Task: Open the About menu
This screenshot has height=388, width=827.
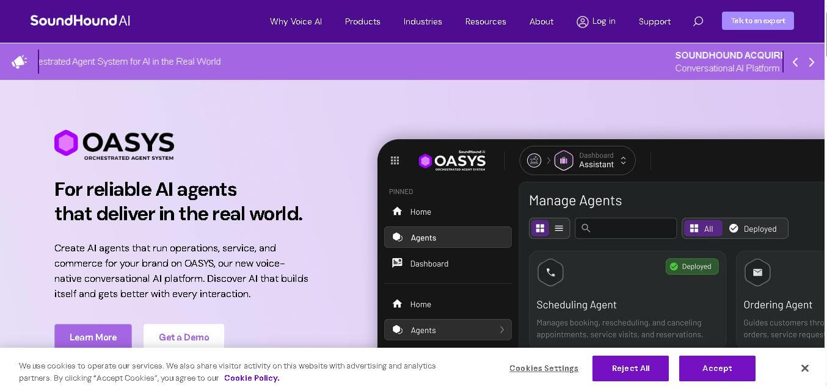Action: 542,21
